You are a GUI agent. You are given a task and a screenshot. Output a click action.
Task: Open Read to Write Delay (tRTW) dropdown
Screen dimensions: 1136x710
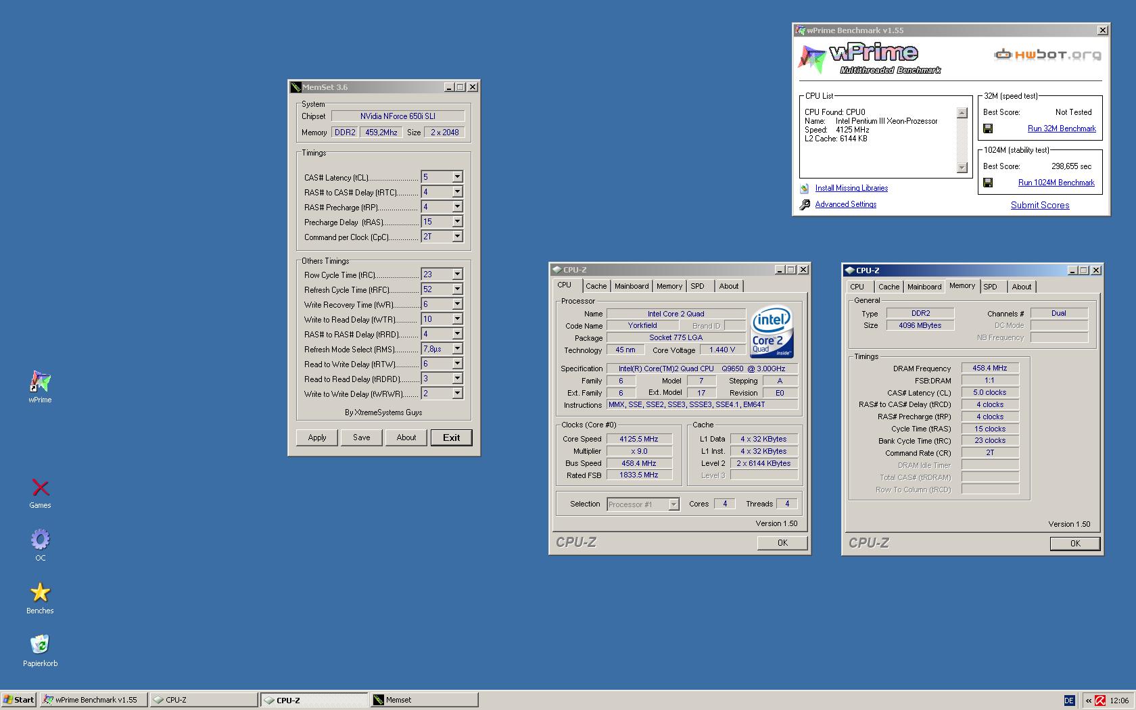(457, 364)
